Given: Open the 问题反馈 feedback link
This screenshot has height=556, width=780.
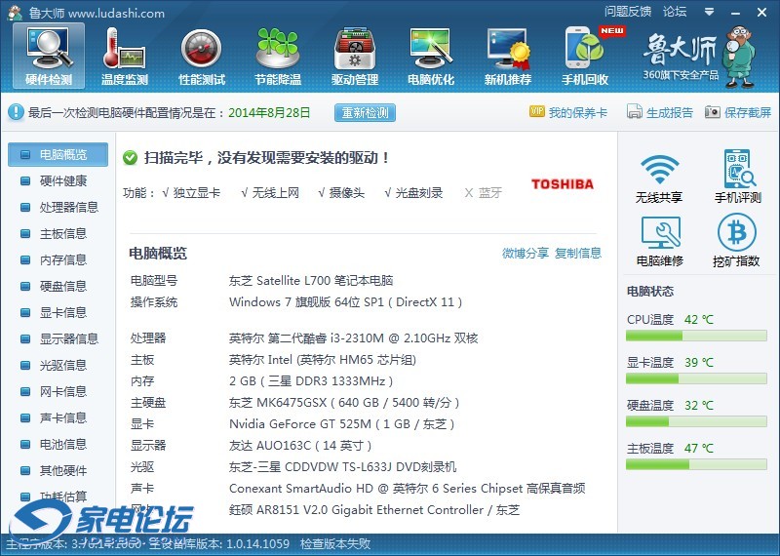Looking at the screenshot, I should click(627, 12).
